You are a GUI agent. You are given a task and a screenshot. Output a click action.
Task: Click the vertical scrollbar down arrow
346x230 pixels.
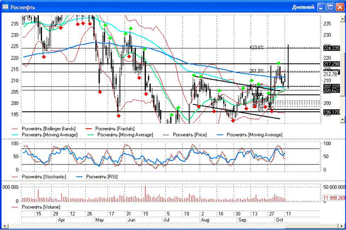point(342,120)
